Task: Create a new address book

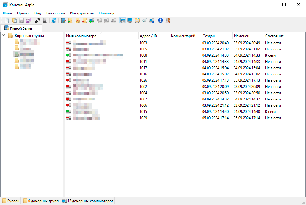Action: 7,21
